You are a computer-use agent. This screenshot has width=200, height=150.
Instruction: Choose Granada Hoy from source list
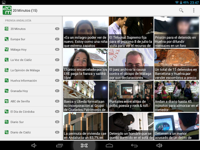(x=31, y=91)
